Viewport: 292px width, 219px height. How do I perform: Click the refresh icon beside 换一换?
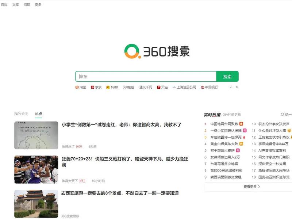click(282, 114)
